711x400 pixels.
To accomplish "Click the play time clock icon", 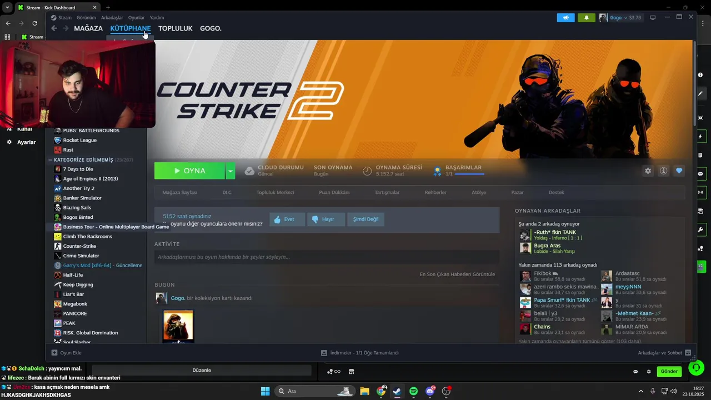I will tap(367, 171).
